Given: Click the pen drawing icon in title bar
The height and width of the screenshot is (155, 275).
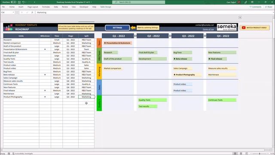Looking at the screenshot, I should tap(245, 2).
